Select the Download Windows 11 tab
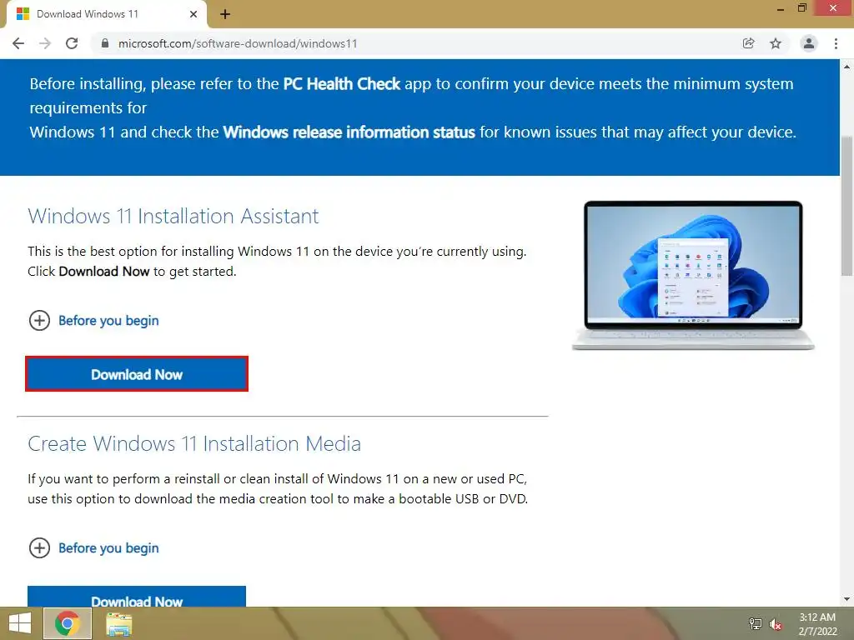 tap(107, 14)
